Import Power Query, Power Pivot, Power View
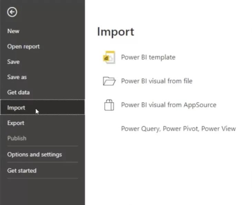Viewport: 252px width, 205px height. [178, 129]
